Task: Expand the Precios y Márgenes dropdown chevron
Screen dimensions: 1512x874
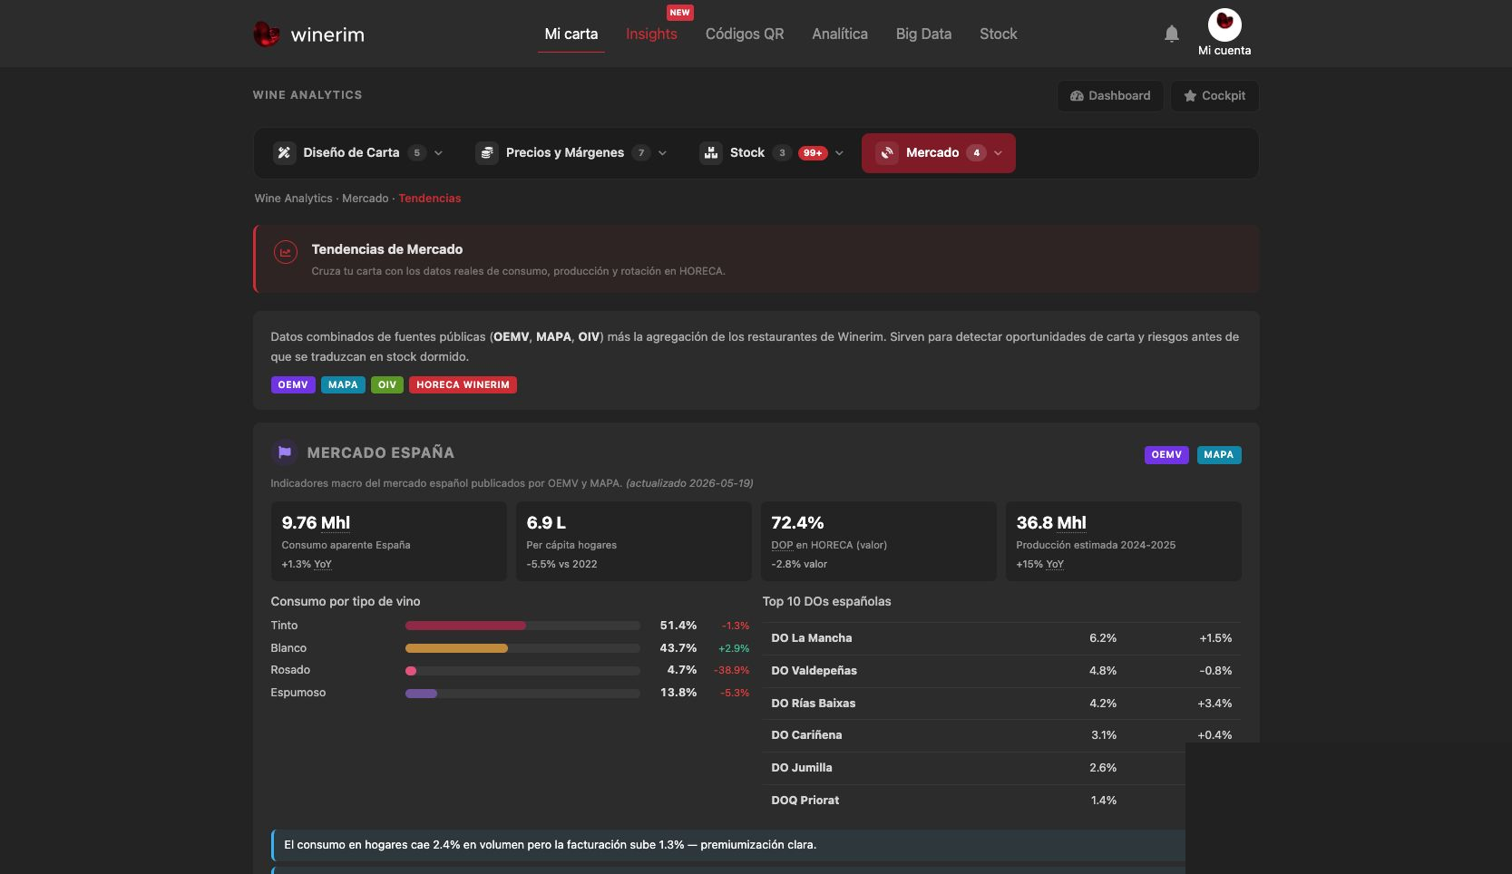Action: coord(662,153)
